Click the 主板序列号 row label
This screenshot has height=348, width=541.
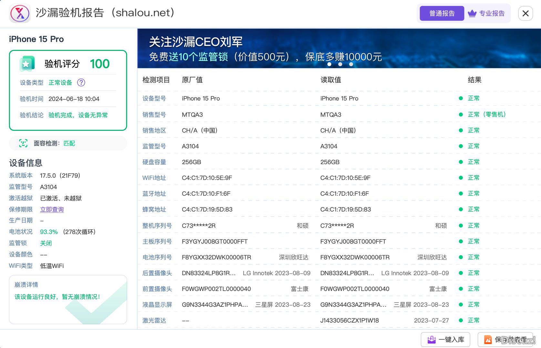[157, 242]
